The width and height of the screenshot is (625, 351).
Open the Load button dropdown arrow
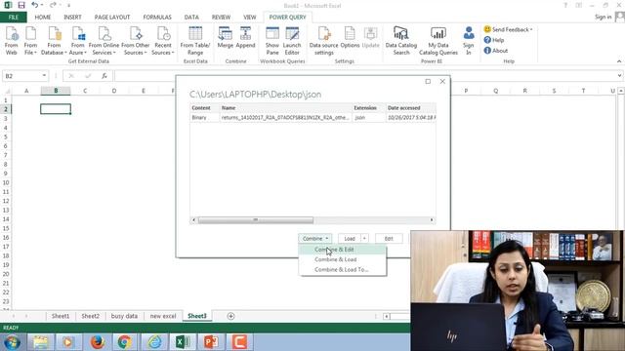(364, 238)
